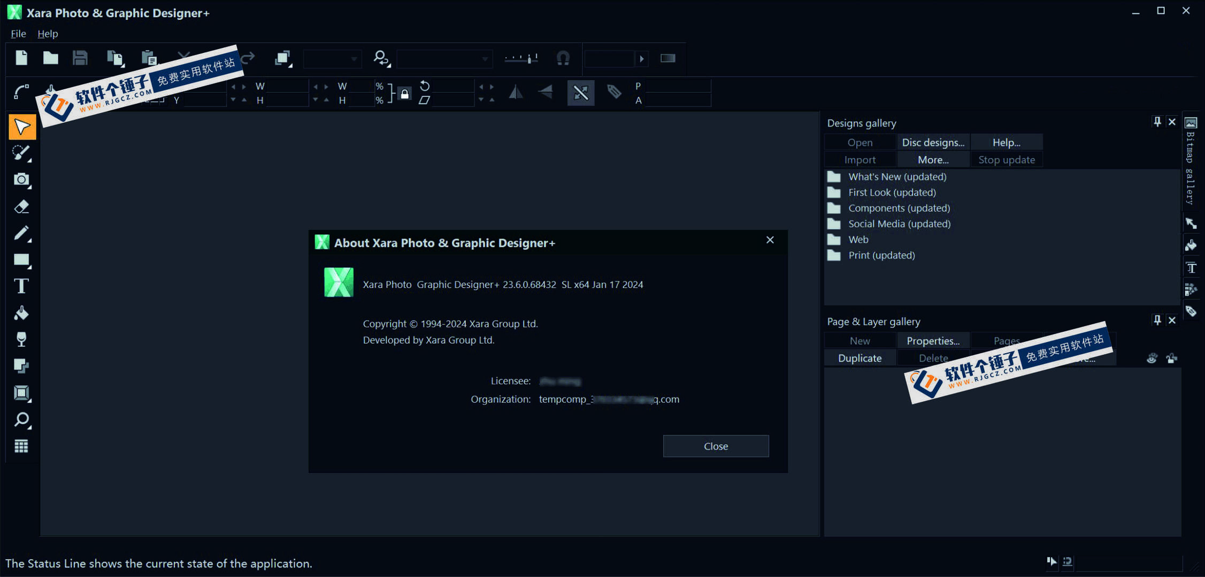1205x577 pixels.
Task: Click the right-arrow slider popup button in top toolbar
Action: 642,59
